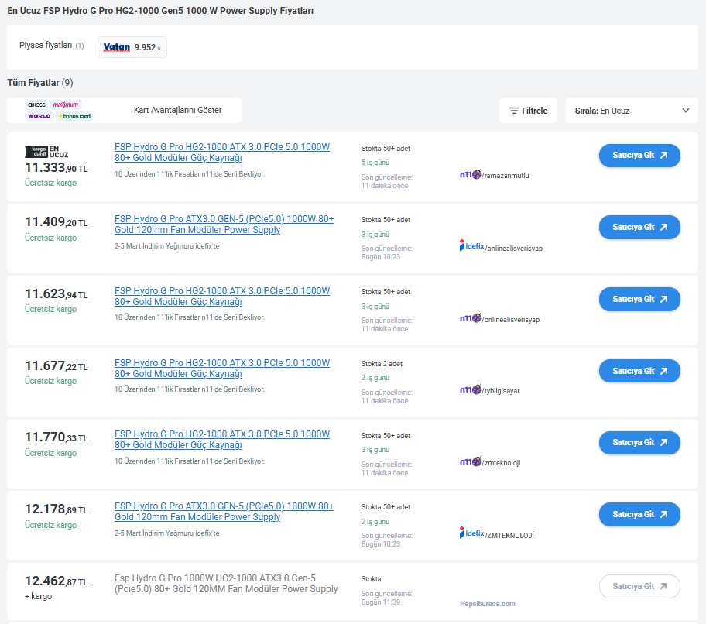The height and width of the screenshot is (624, 706).
Task: Click idefix logo beside ZMTEKNOLOJİ
Action: [471, 533]
